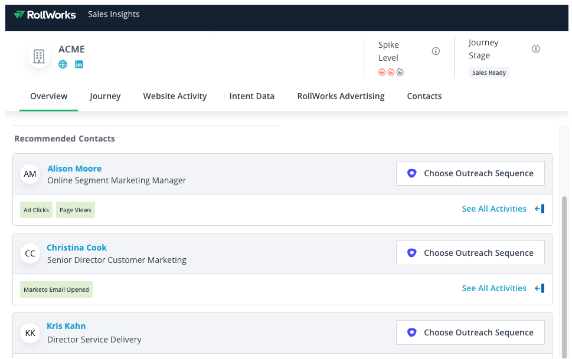Click the RollWorks logo
The height and width of the screenshot is (359, 572).
coord(45,15)
